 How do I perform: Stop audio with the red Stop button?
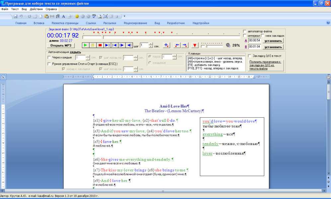[x=100, y=45]
